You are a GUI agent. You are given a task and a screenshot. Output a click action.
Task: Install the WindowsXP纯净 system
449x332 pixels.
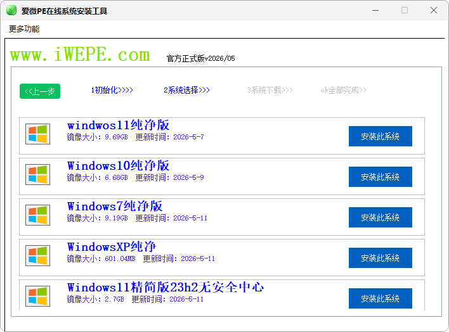click(x=381, y=258)
